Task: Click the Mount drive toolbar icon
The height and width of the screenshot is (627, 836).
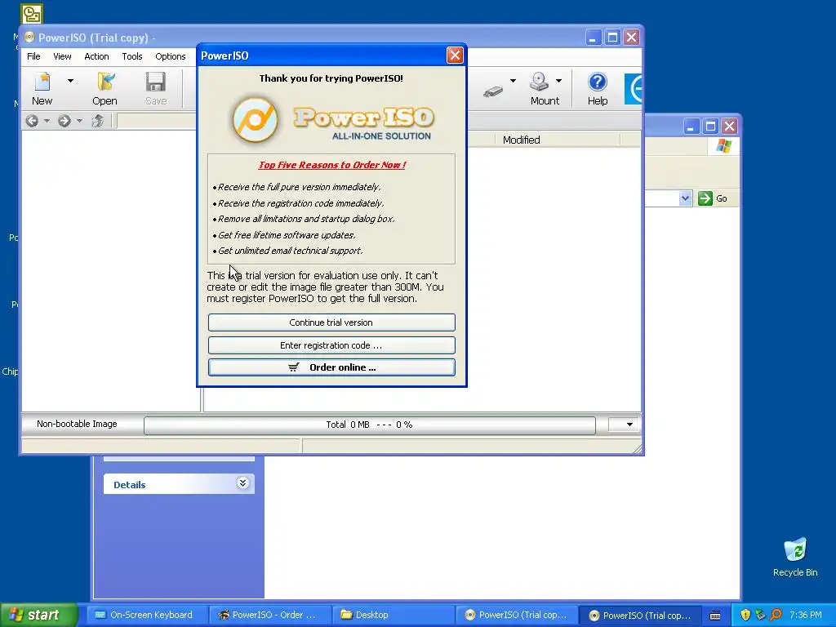Action: 539,82
